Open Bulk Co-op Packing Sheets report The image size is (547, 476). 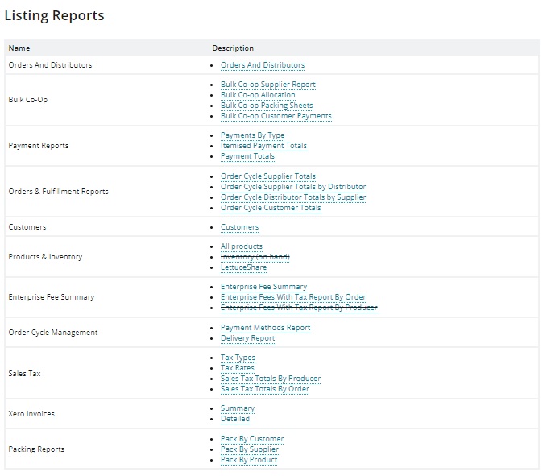pyautogui.click(x=267, y=106)
